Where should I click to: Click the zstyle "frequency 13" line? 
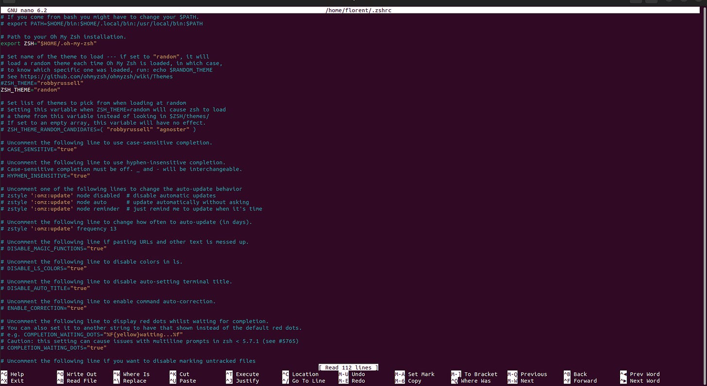(59, 228)
